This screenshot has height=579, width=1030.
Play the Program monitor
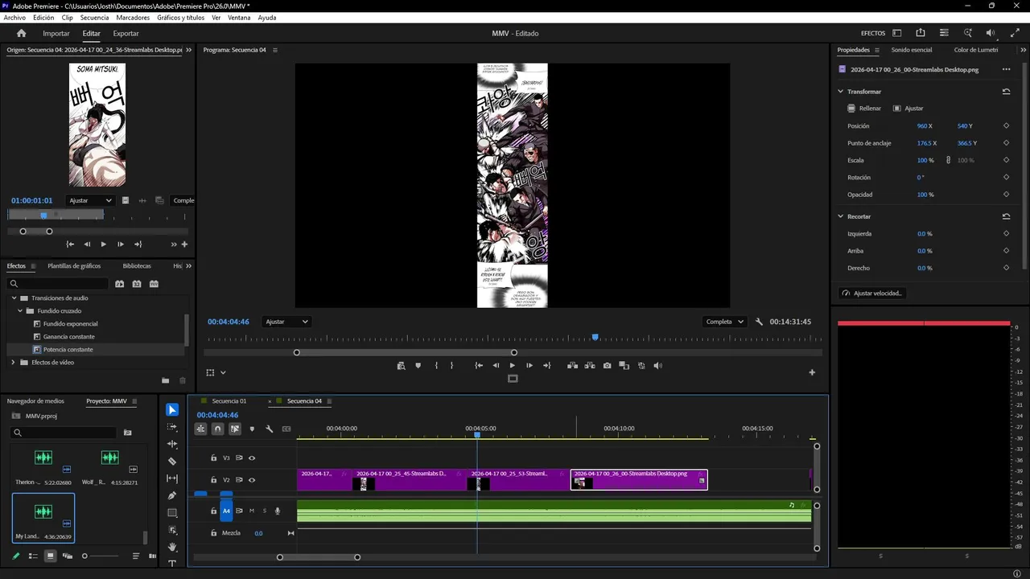click(x=512, y=366)
